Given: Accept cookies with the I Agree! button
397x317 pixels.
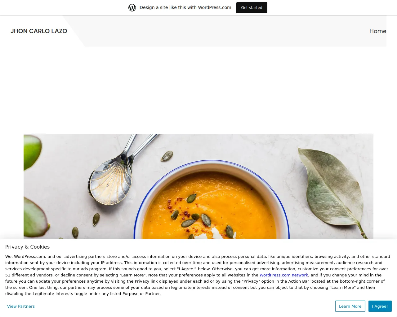Looking at the screenshot, I should click(x=380, y=306).
